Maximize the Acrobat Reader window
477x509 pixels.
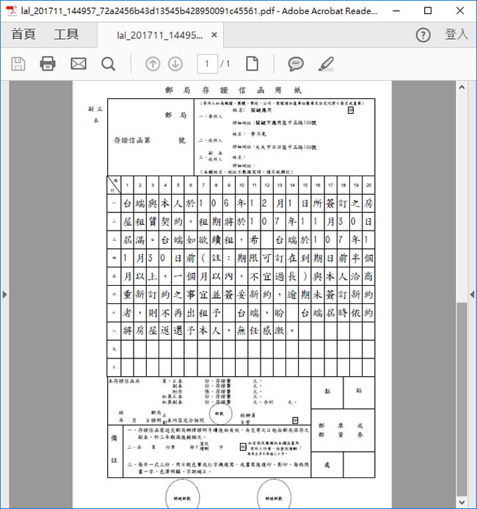coord(428,11)
